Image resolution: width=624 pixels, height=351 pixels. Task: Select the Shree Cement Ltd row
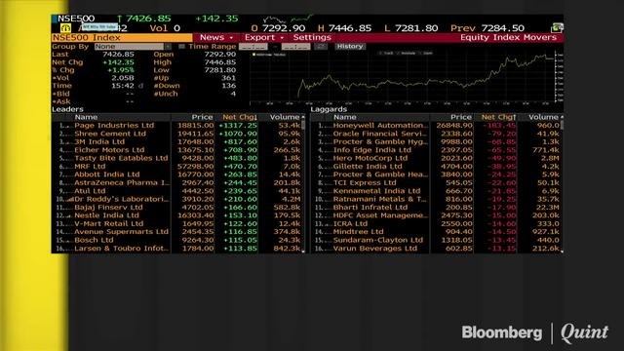click(176, 134)
